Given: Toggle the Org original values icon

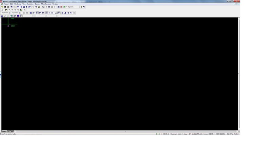Looking at the screenshot, I should coord(71,13).
